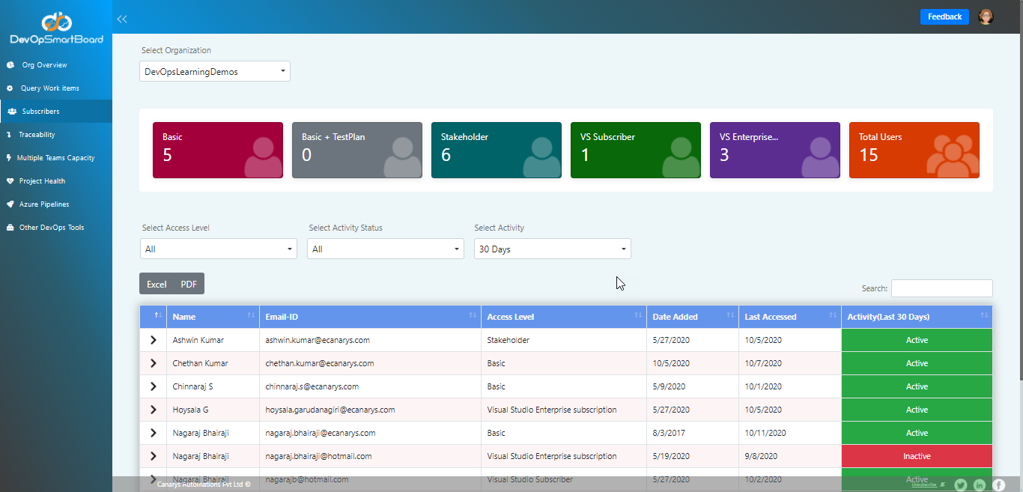Click email chinnaraj.s@ecanarys.com
Image resolution: width=1023 pixels, height=492 pixels.
point(312,386)
